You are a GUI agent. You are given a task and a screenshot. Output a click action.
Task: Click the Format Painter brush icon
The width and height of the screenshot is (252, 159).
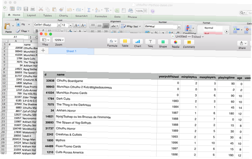[61, 9]
